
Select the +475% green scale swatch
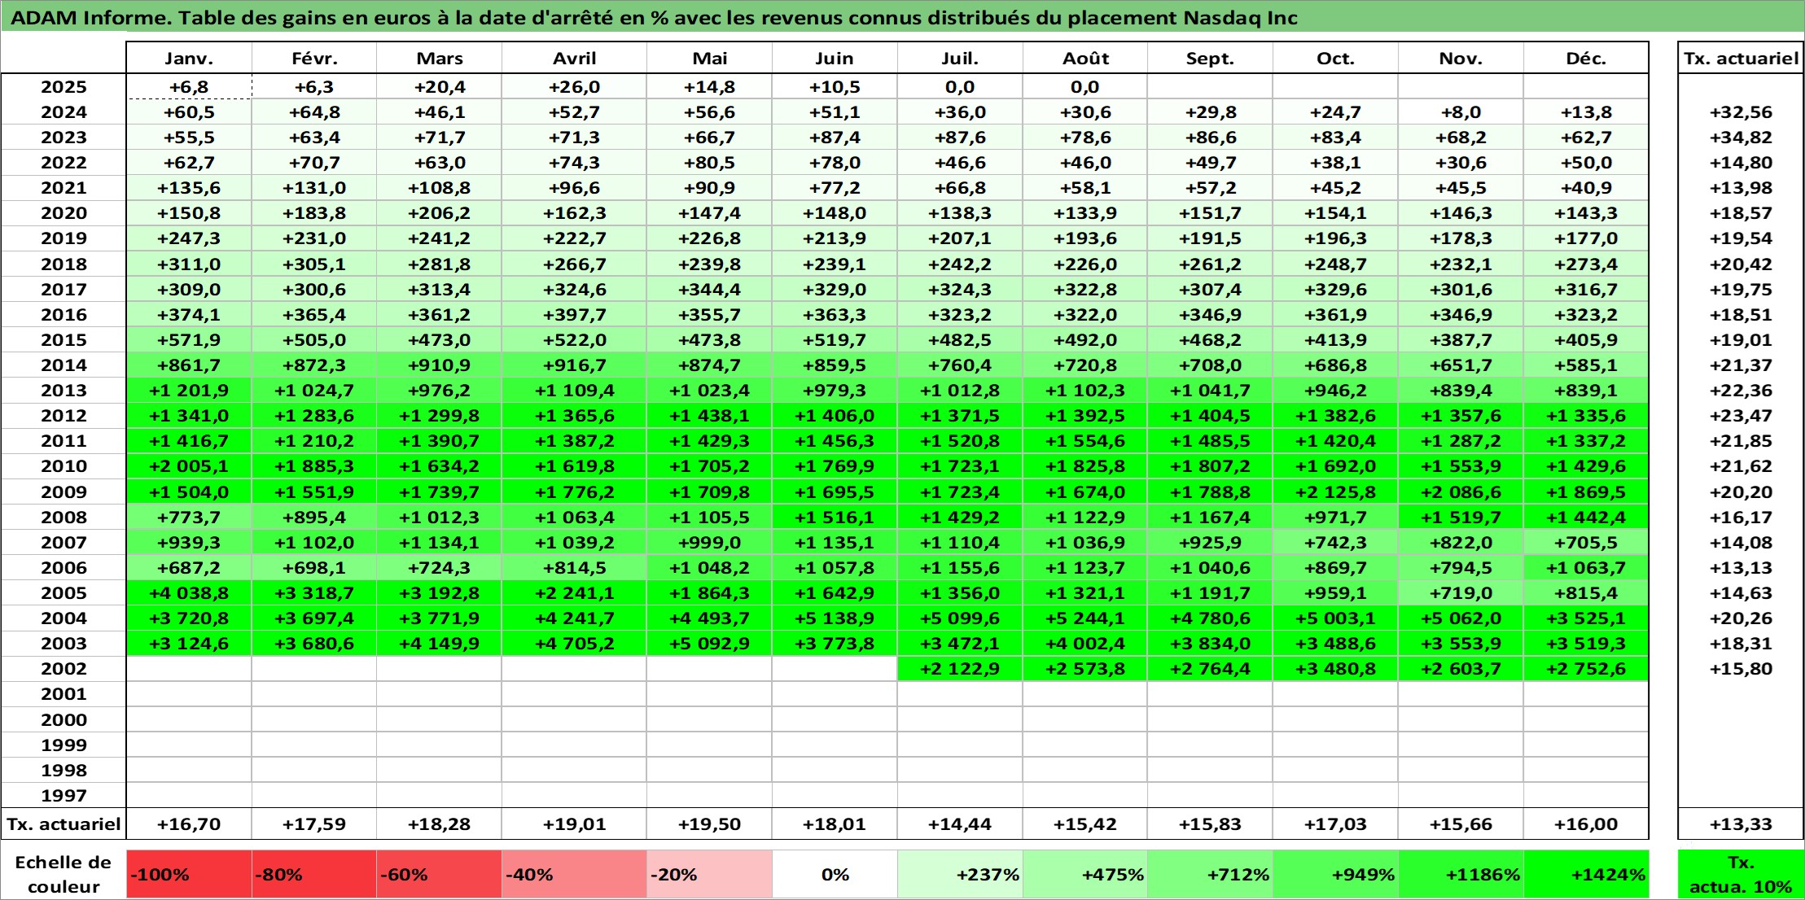pyautogui.click(x=1085, y=875)
